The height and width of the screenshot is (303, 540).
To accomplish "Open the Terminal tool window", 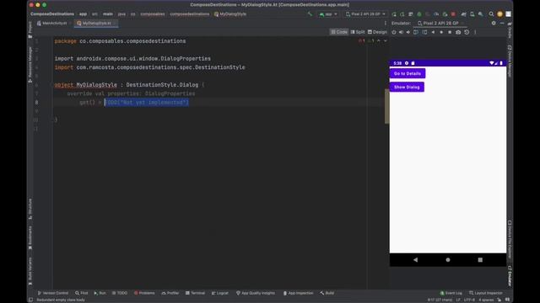I will (195, 293).
